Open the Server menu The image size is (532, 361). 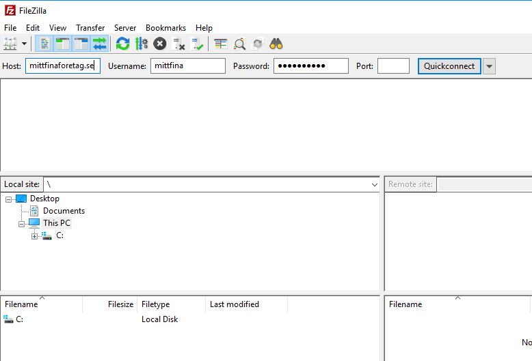(125, 28)
